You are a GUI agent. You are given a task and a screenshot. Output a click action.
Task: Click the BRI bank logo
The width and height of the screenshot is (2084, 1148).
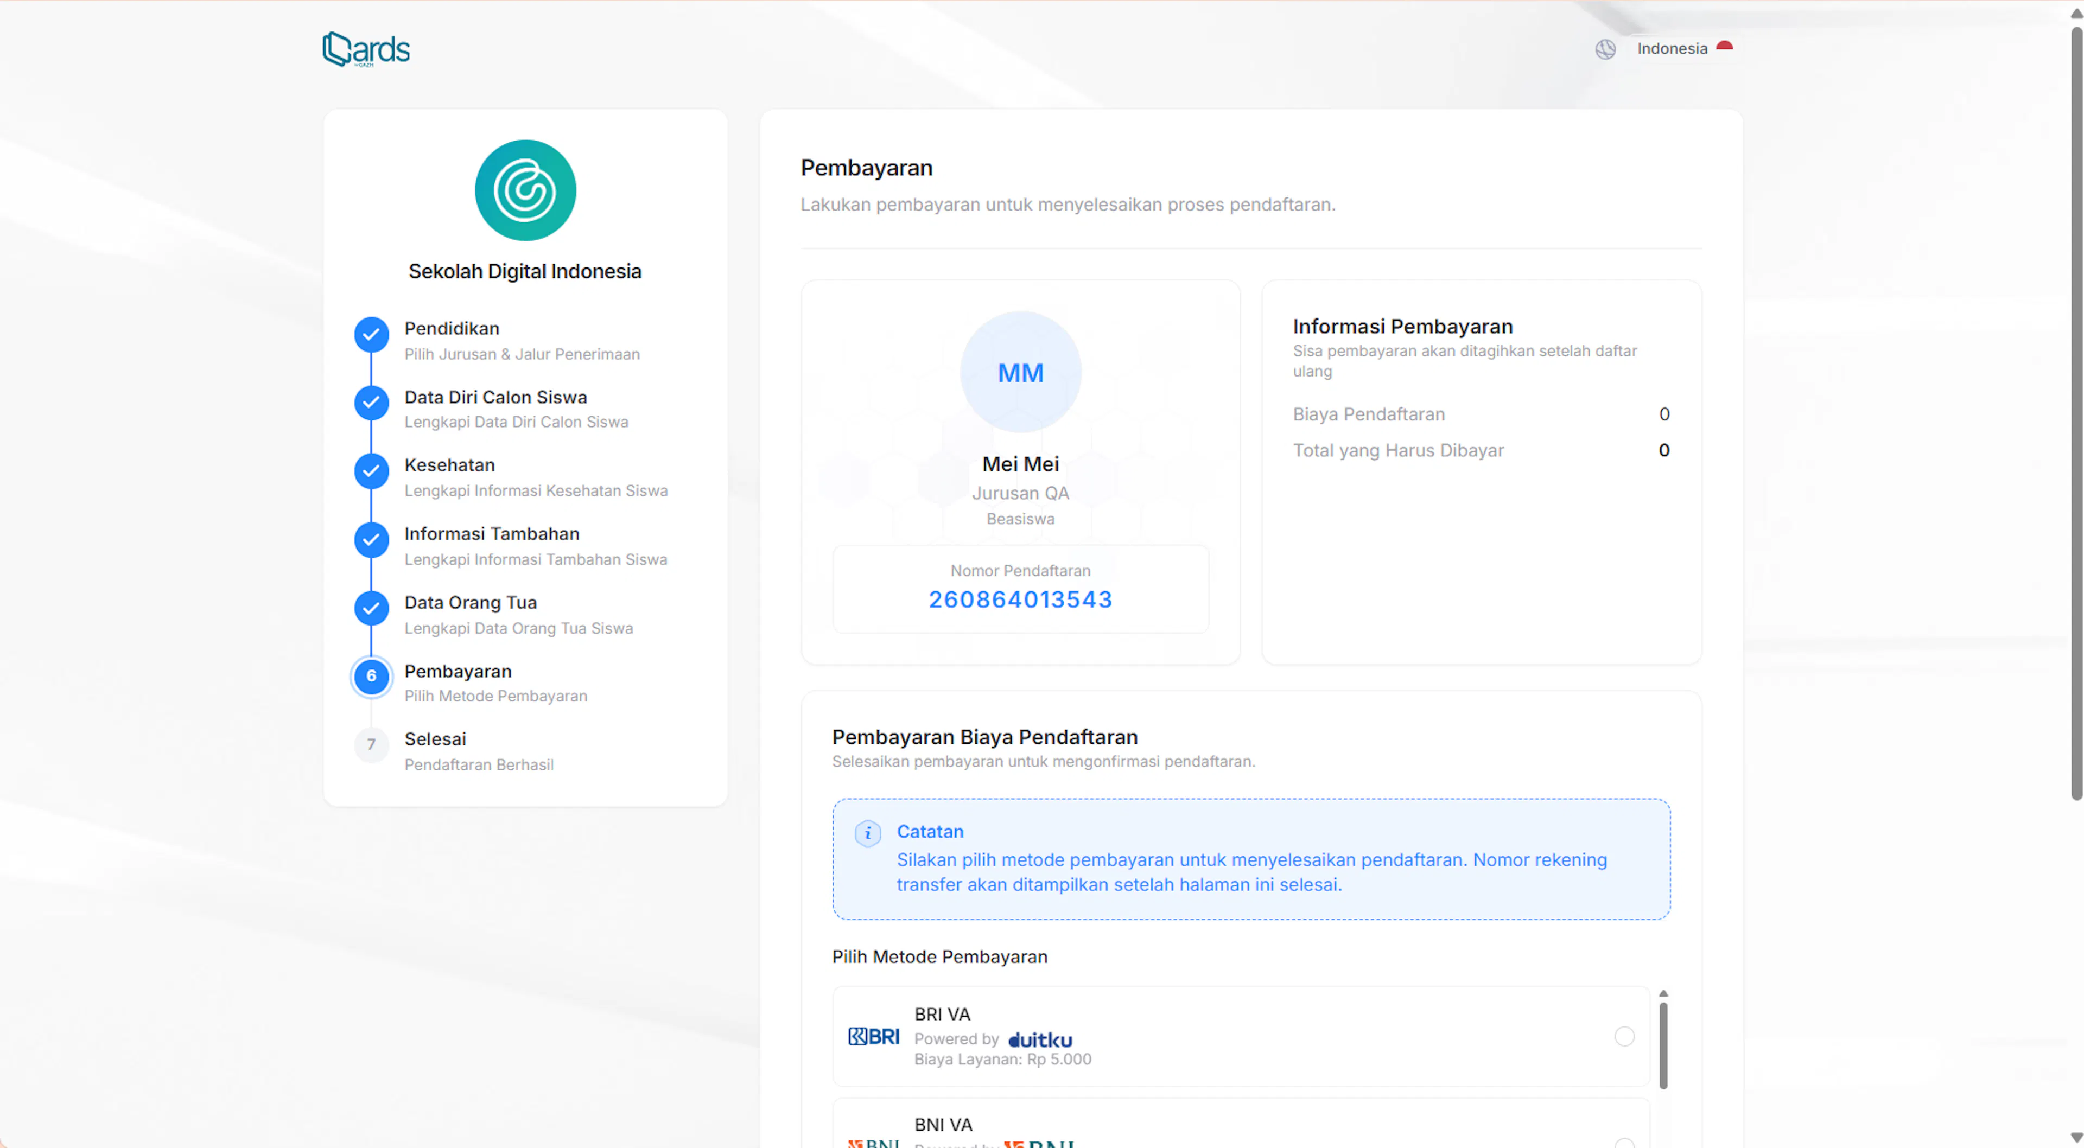click(873, 1036)
